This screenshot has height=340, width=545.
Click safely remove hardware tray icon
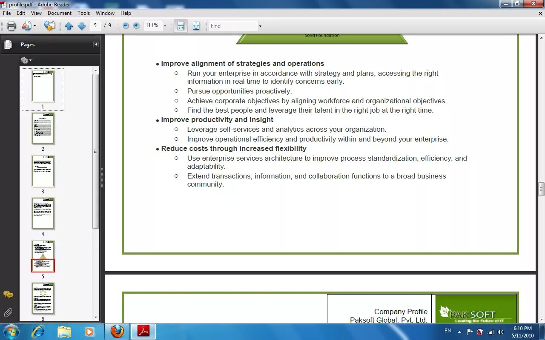coord(480,332)
